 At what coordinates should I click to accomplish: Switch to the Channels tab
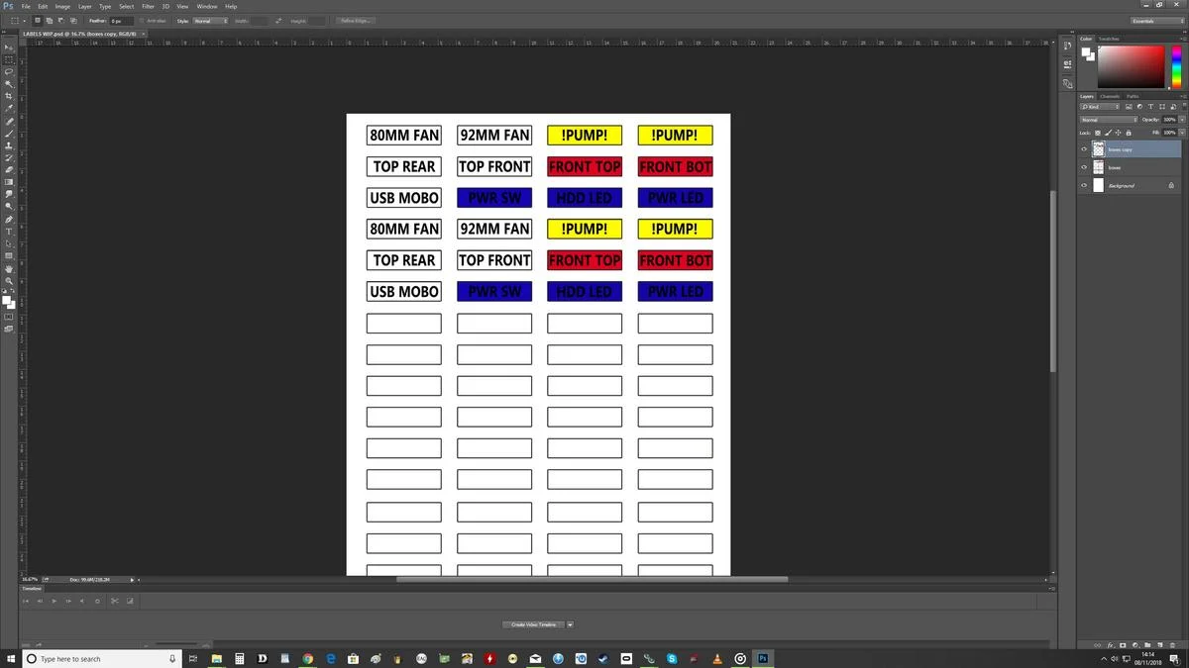[1110, 96]
